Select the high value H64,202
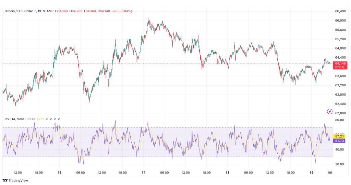Image resolution: width=351 pixels, height=185 pixels. point(76,11)
